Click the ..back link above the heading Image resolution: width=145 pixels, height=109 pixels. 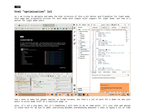[17, 7]
